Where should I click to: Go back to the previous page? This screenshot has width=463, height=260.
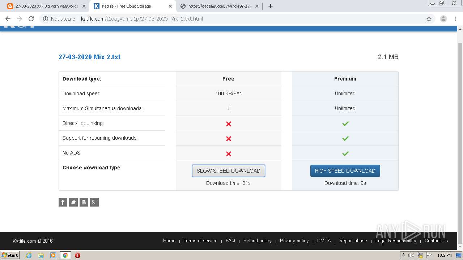8,19
